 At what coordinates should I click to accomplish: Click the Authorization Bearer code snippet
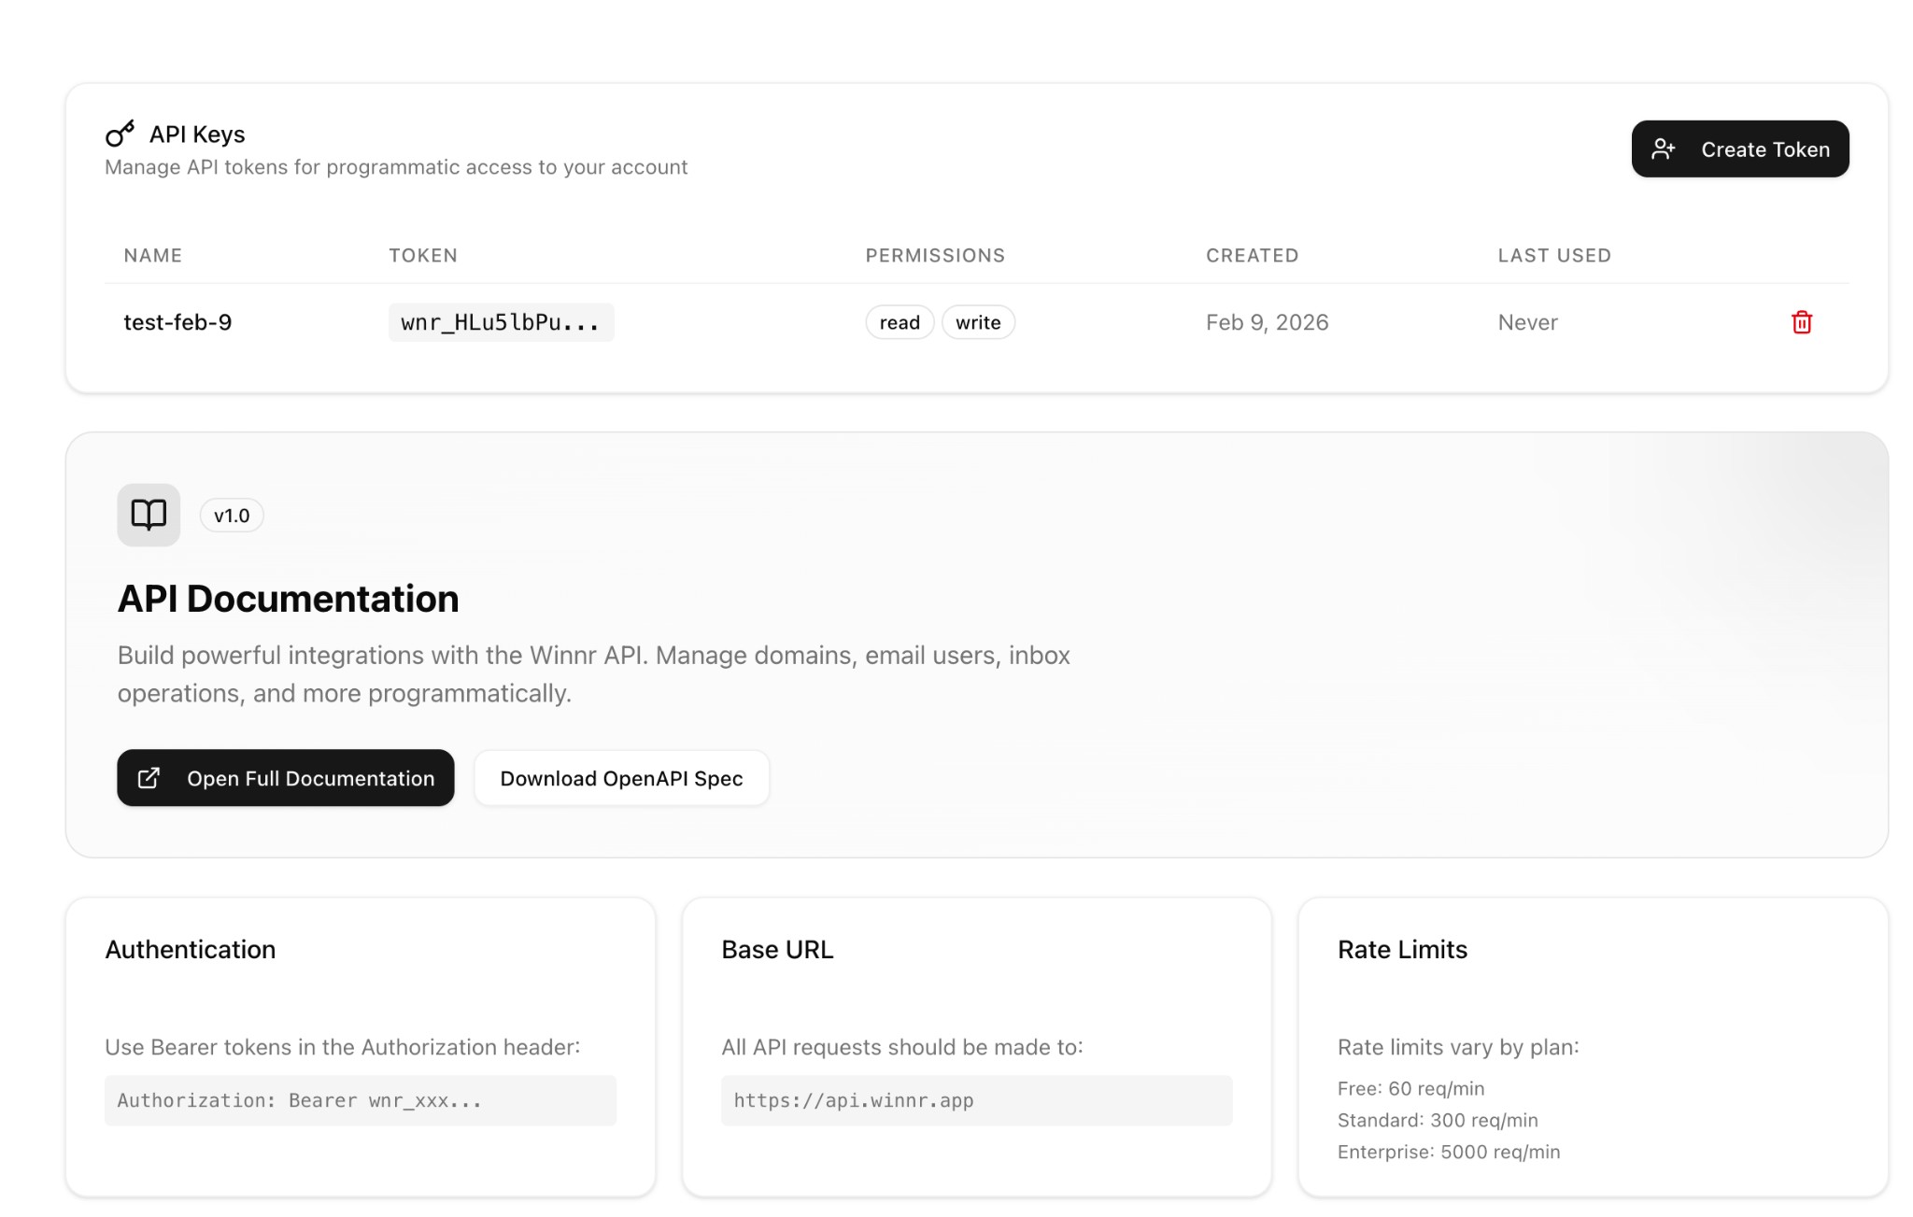click(x=361, y=1099)
